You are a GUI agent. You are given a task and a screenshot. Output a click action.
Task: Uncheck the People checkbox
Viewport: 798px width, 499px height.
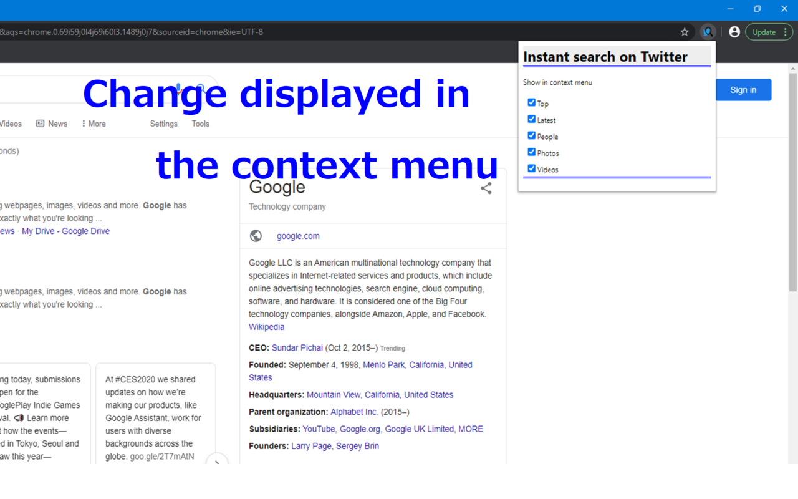(531, 135)
